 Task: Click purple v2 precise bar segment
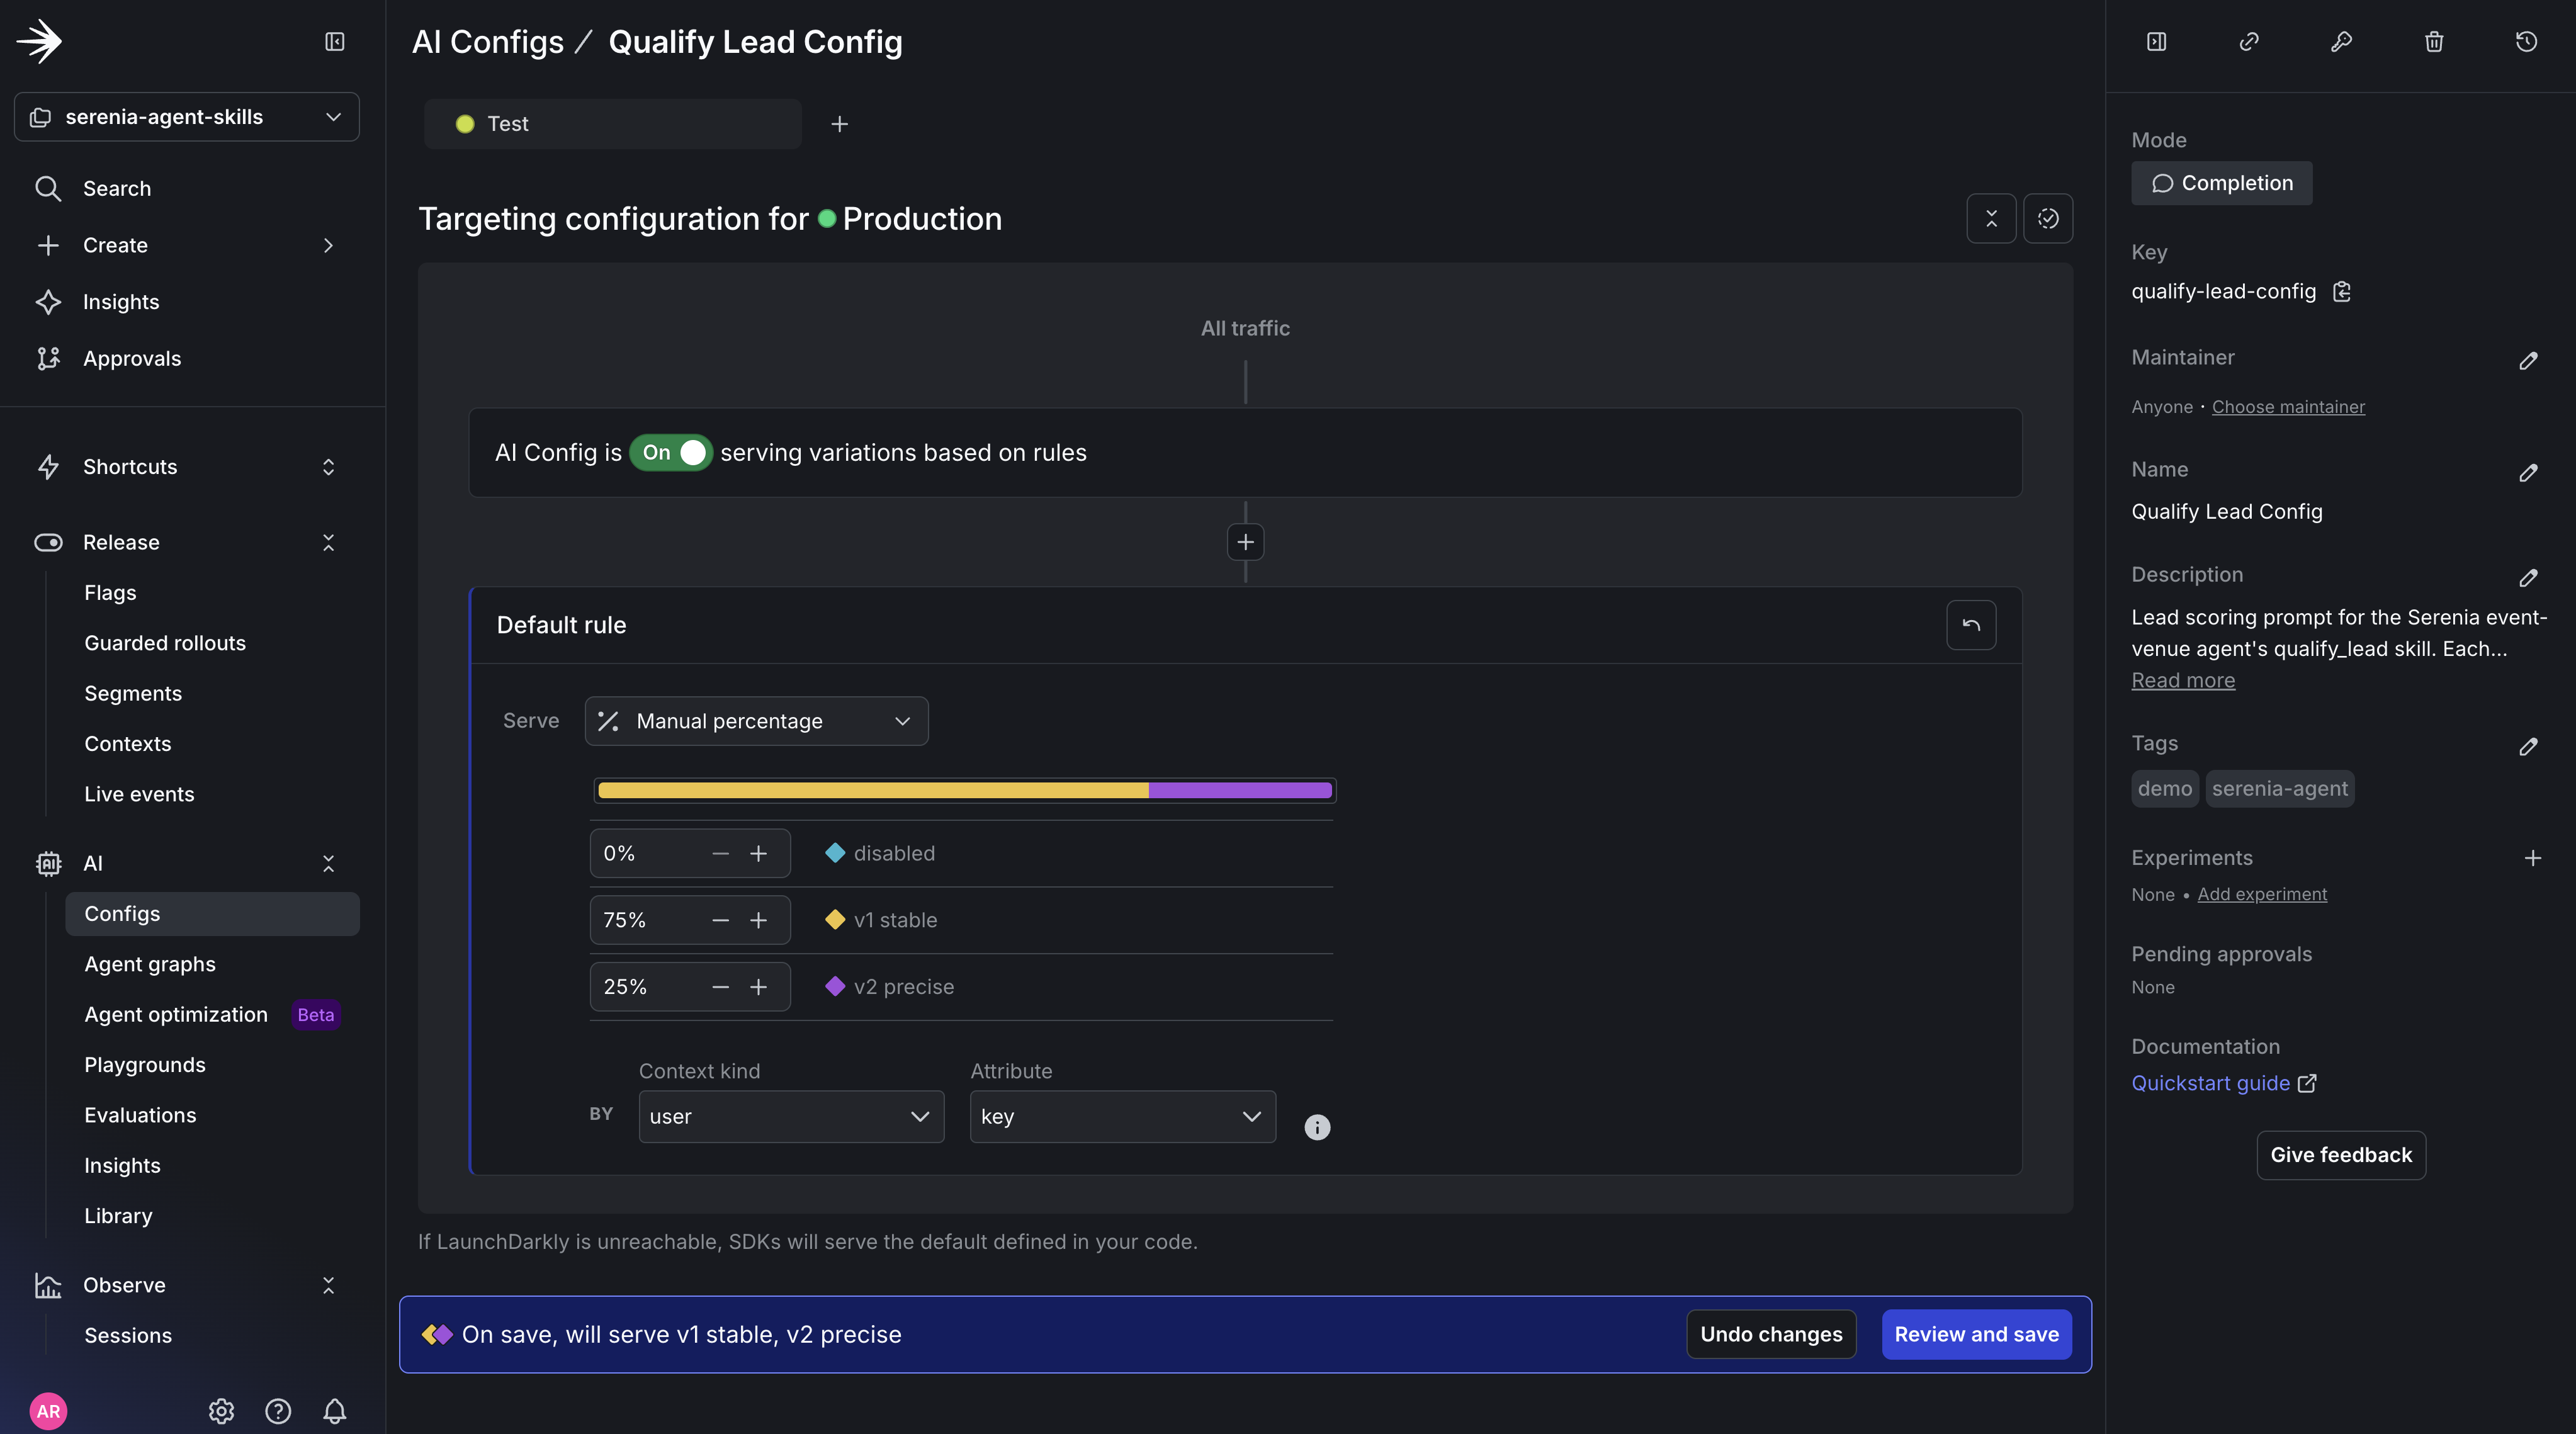coord(1239,790)
